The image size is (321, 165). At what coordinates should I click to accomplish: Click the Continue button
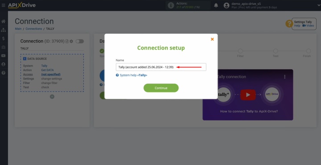point(161,88)
